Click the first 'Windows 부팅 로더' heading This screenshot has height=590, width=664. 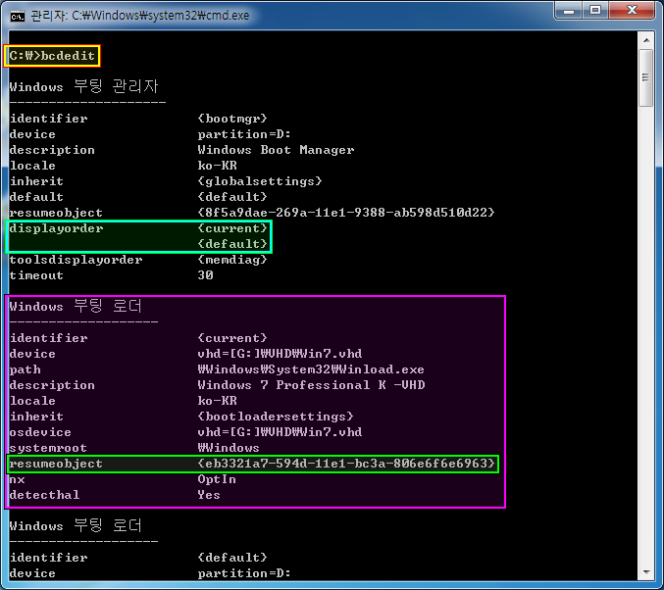point(76,306)
